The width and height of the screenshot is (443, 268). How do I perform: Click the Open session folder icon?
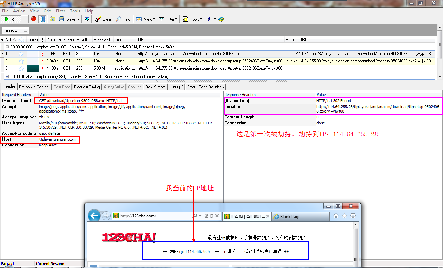click(53, 19)
